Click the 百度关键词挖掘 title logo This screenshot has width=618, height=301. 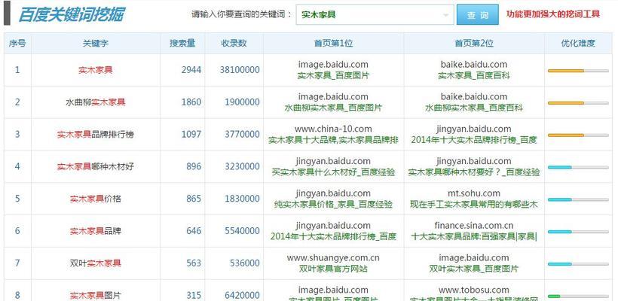pos(71,15)
